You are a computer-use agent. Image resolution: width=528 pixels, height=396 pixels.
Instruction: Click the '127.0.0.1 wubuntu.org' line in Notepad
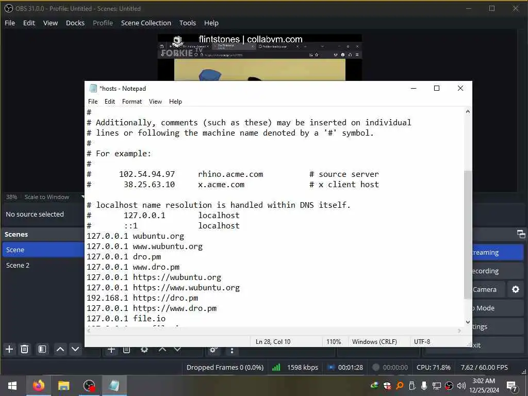pyautogui.click(x=136, y=236)
